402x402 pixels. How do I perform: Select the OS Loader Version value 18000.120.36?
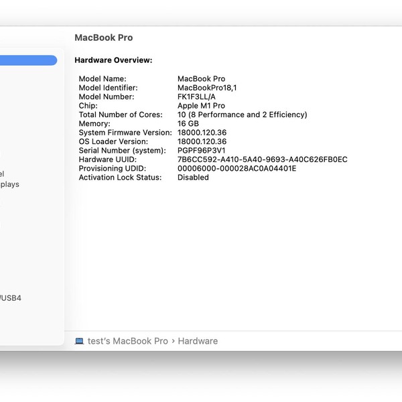[x=202, y=141]
